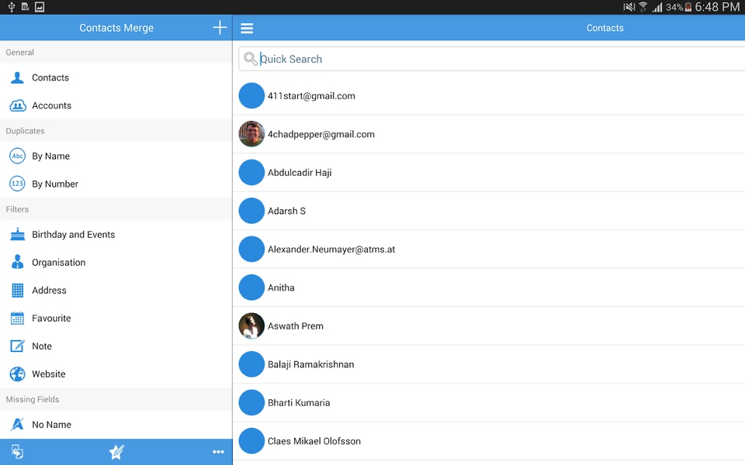This screenshot has height=465, width=745.
Task: Tap the battery indicator in status bar
Action: tap(688, 7)
